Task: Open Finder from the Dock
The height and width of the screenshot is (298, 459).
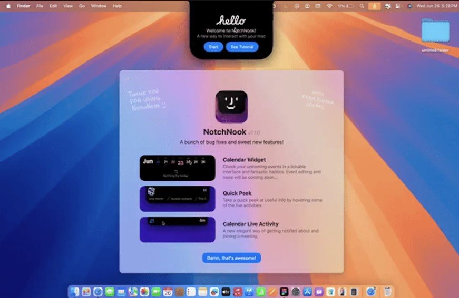Action: 75,292
